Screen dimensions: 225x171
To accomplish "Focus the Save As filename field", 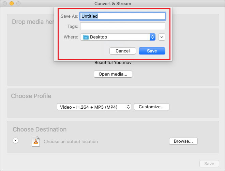I will pos(123,16).
